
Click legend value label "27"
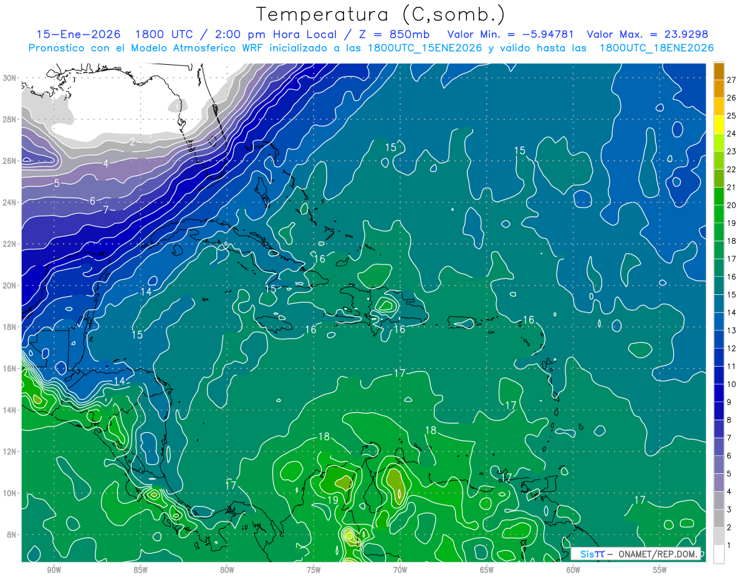click(x=732, y=79)
